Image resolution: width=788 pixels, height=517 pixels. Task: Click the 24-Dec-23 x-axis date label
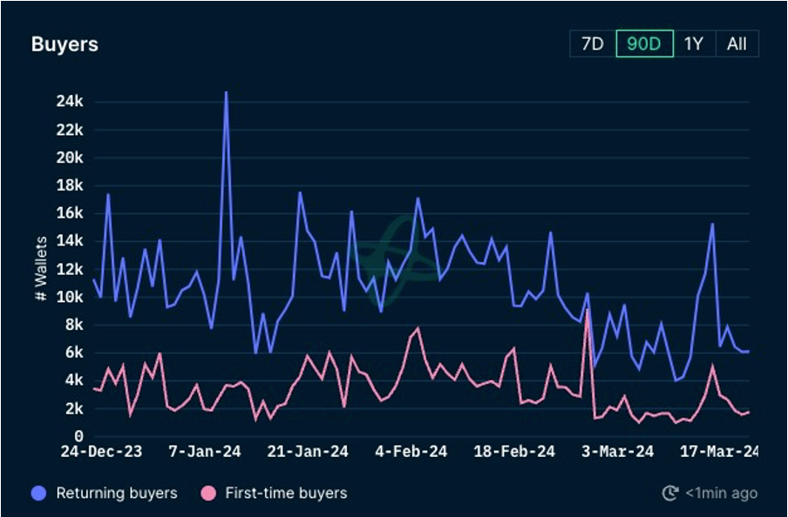coord(101,452)
